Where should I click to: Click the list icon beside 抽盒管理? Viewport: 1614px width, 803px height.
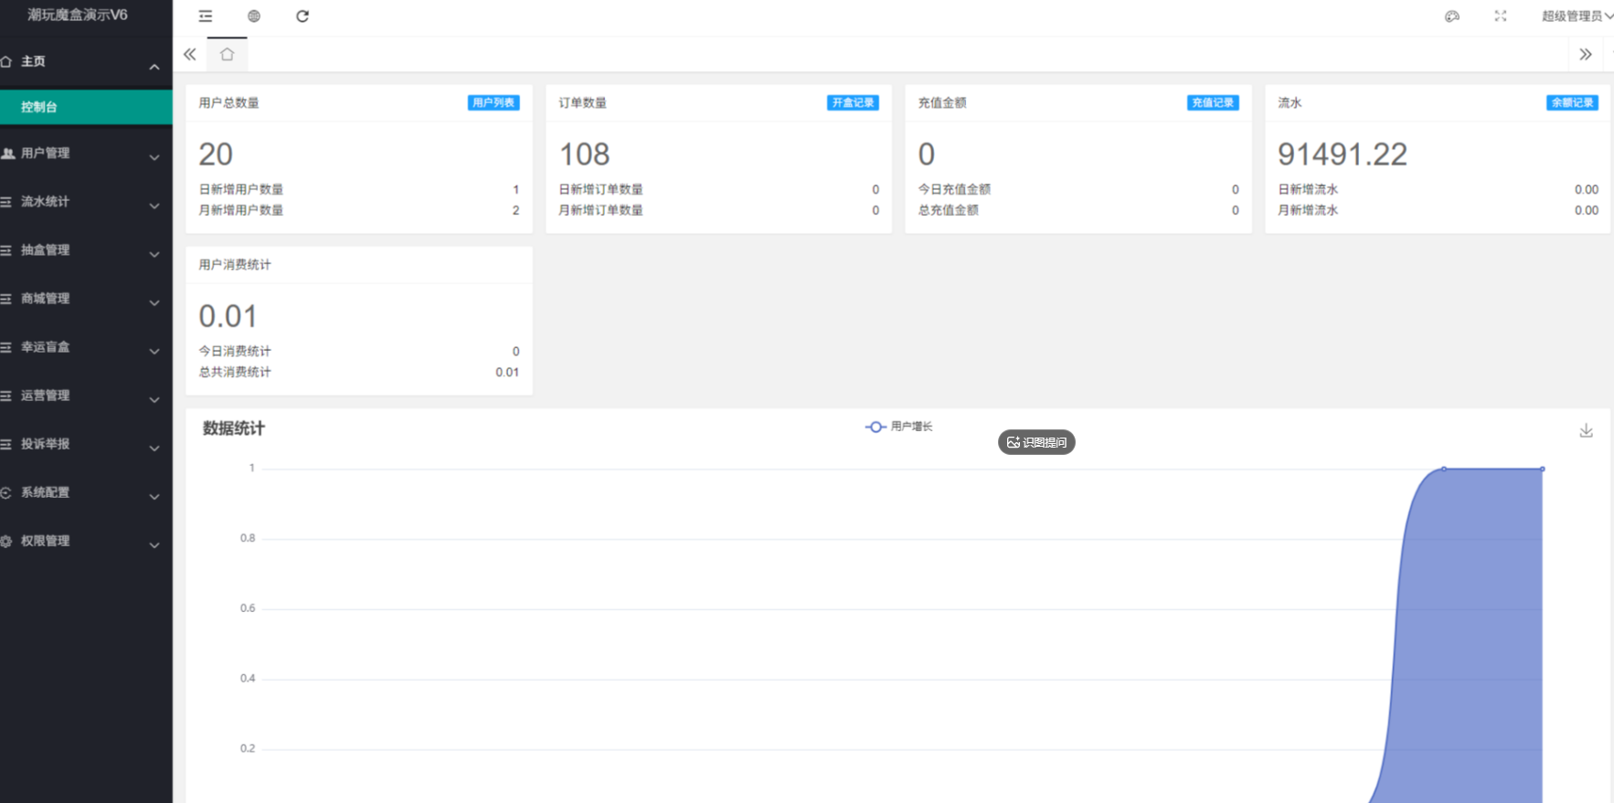coord(6,250)
